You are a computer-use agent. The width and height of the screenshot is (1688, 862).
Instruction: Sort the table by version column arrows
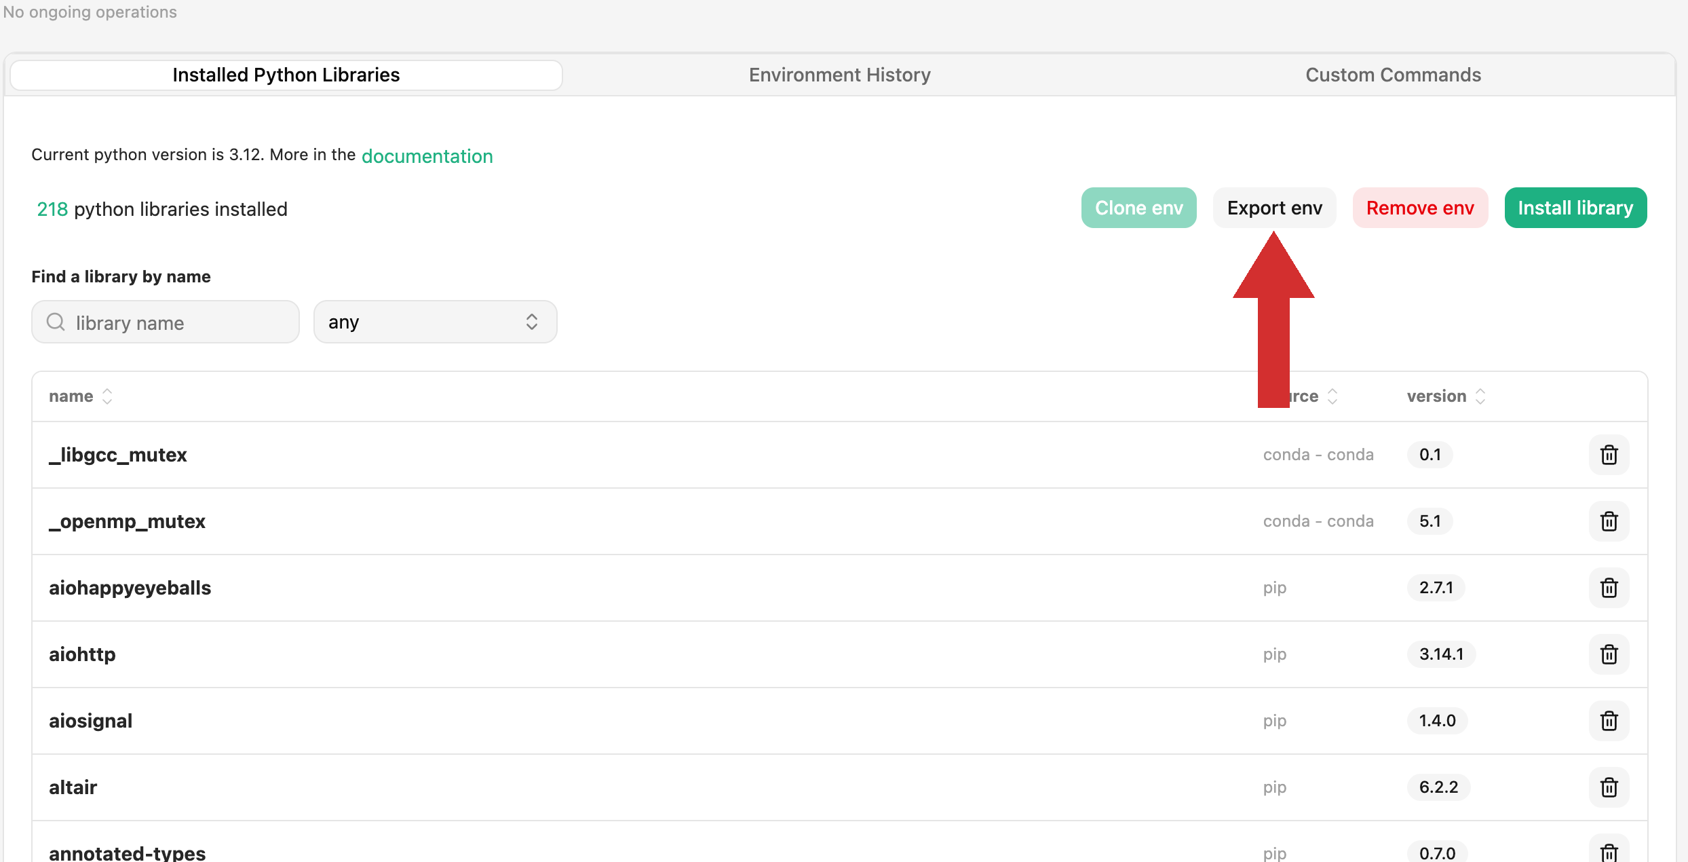[x=1480, y=396]
